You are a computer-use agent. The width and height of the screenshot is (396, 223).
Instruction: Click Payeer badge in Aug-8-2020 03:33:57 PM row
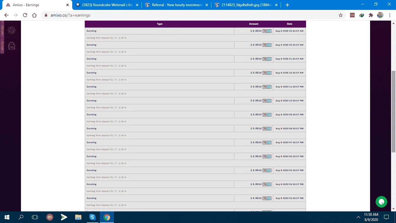267,198
